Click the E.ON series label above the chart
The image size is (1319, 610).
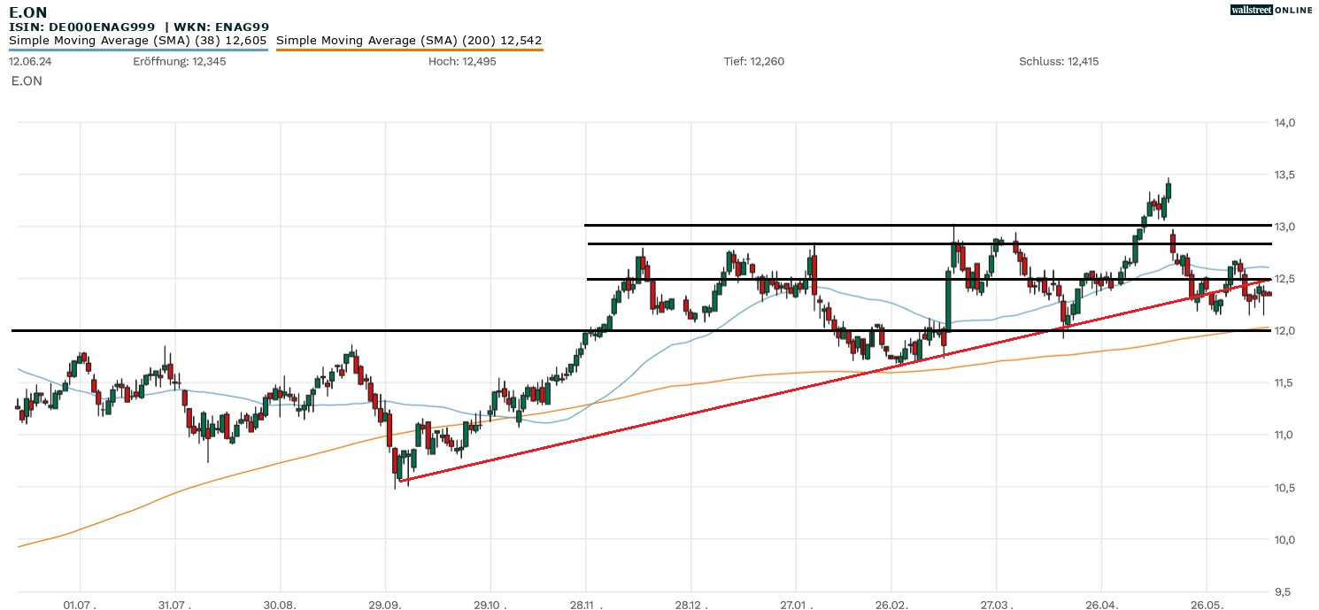tap(27, 81)
